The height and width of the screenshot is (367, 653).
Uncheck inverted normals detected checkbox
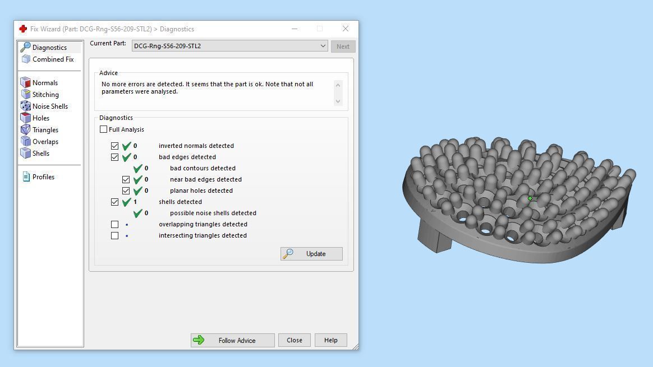coord(114,146)
